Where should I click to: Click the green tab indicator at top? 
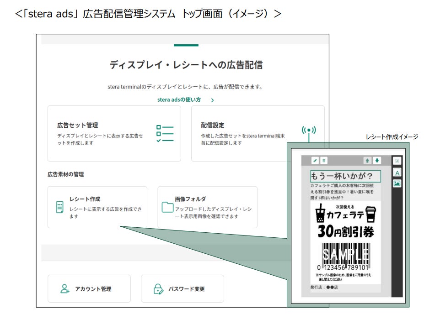point(186,45)
